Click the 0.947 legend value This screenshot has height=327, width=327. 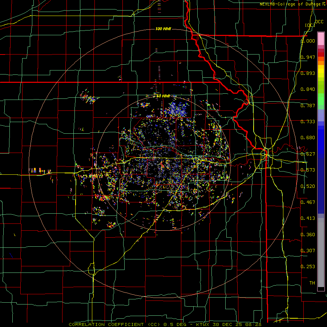click(308, 57)
